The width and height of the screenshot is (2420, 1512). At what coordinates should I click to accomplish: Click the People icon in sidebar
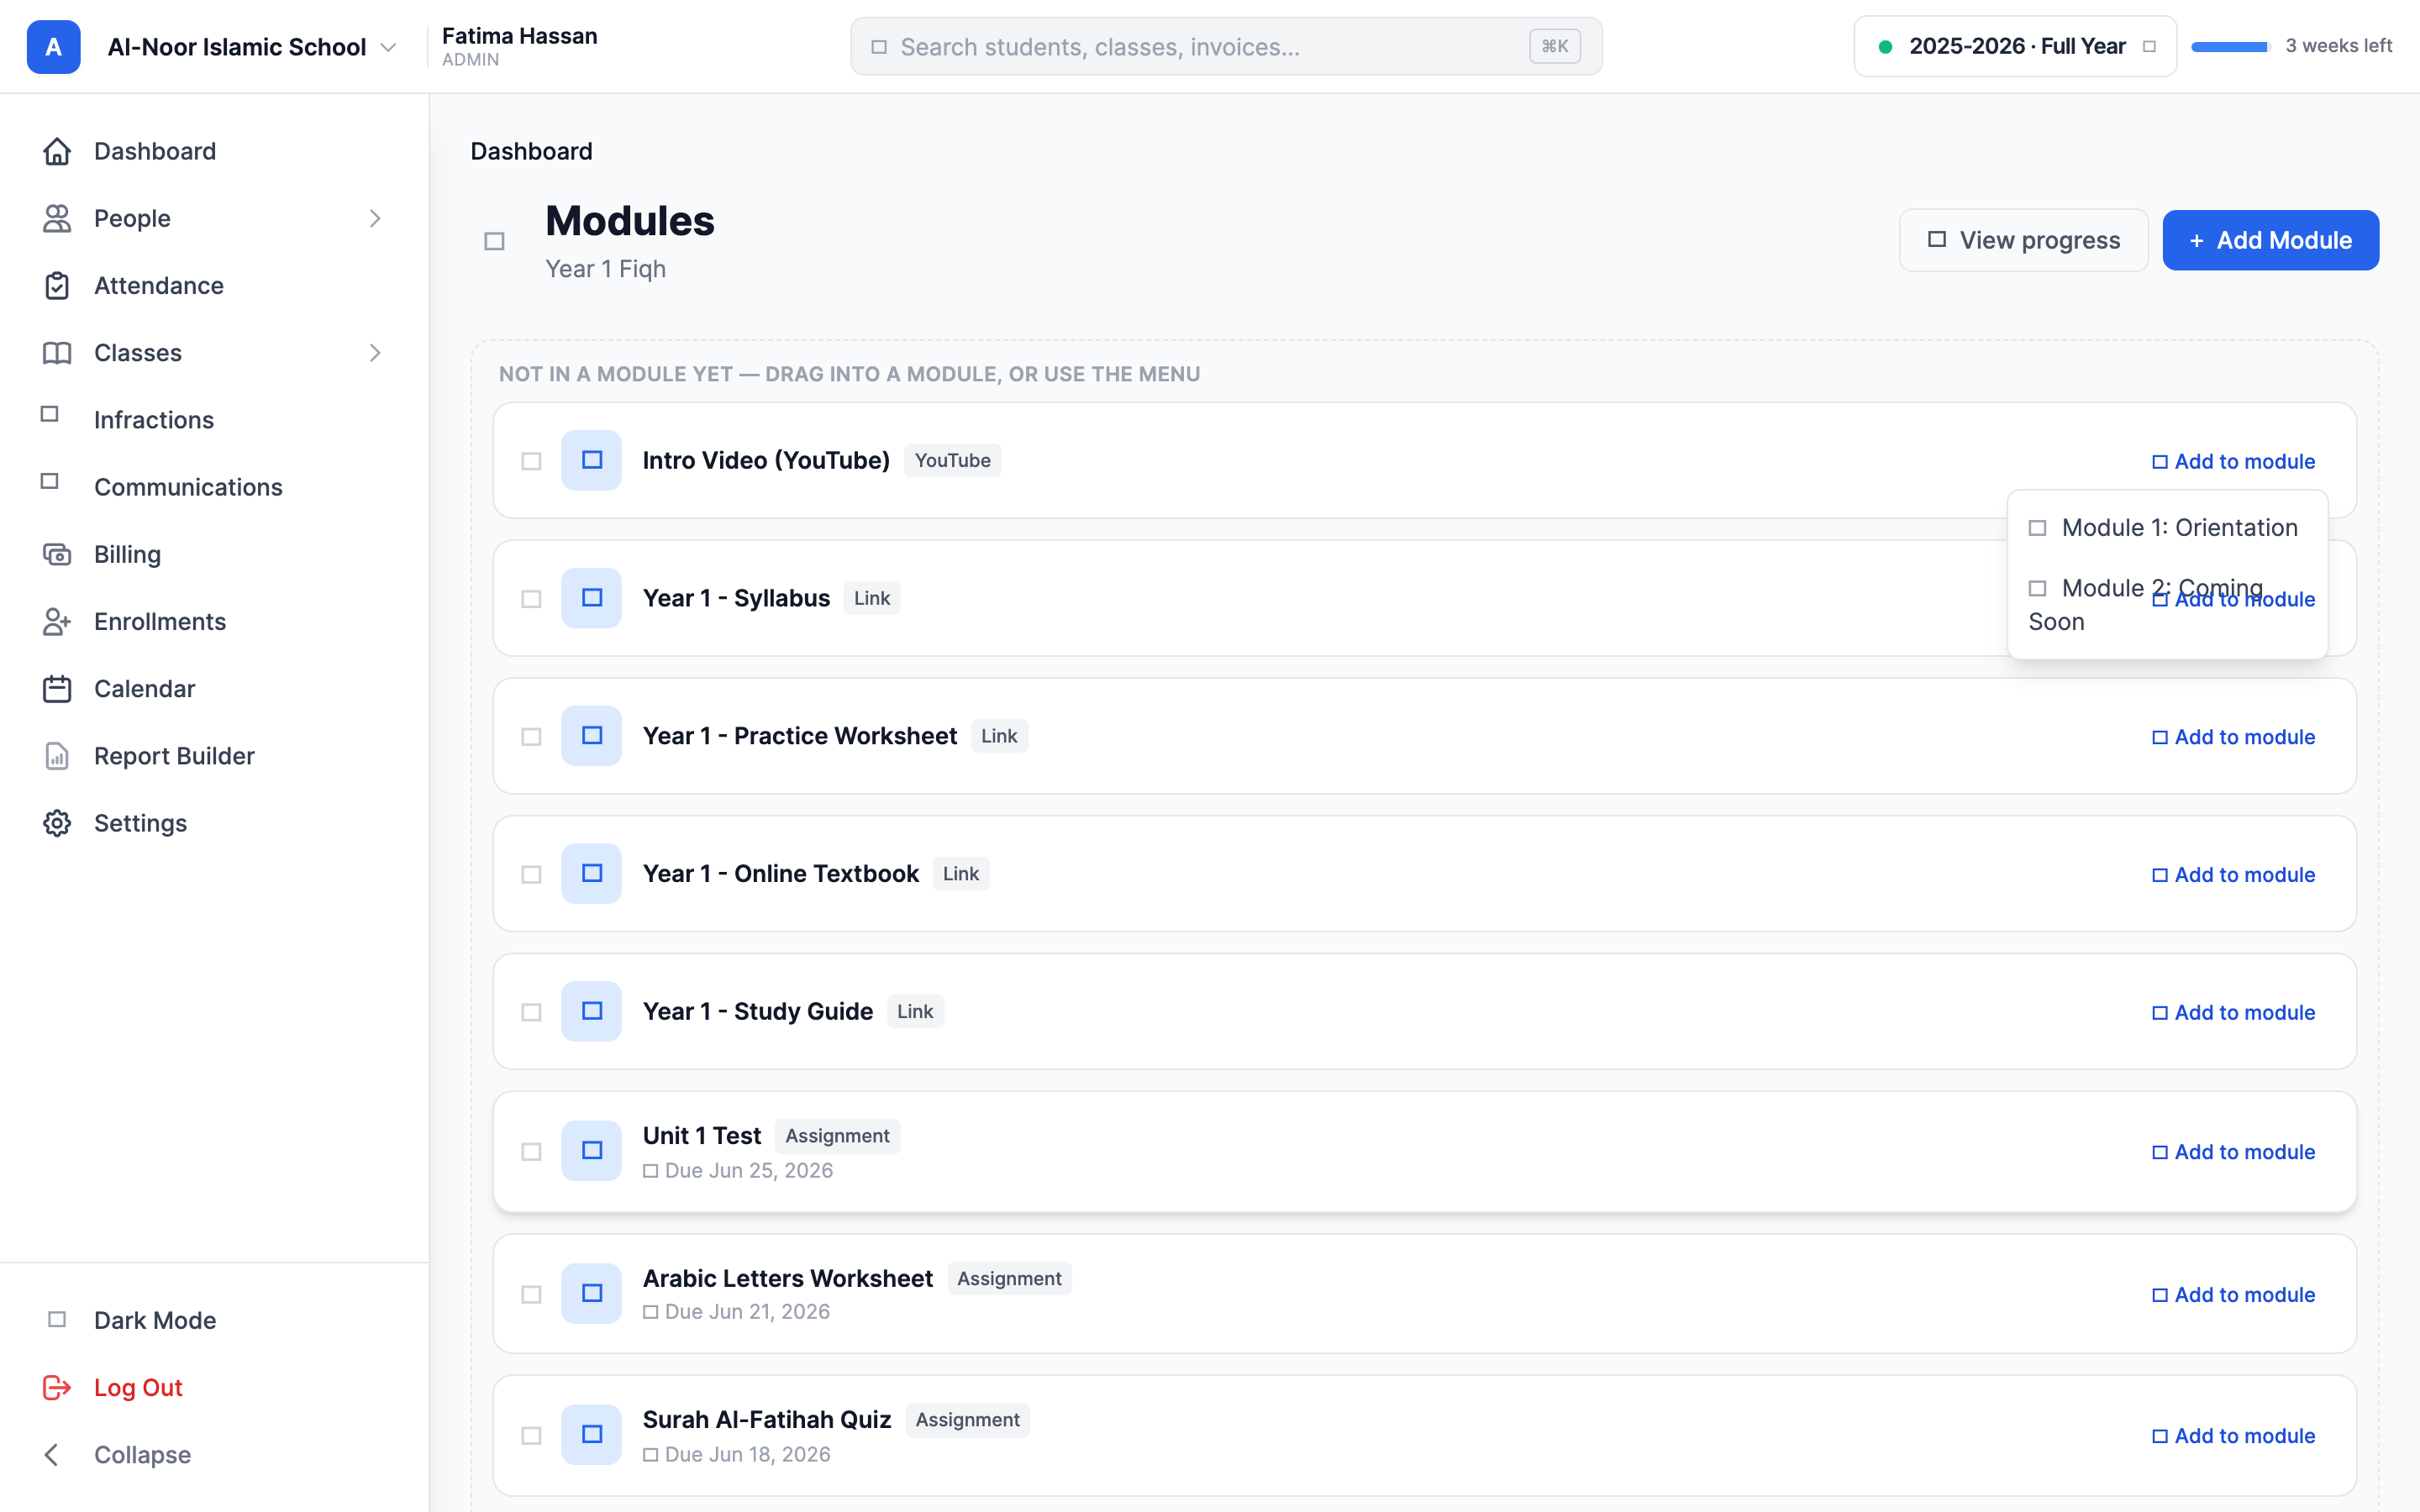click(57, 218)
